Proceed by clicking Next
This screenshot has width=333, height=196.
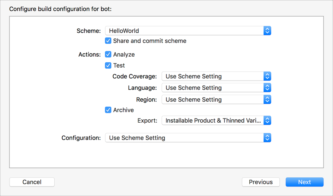304,182
